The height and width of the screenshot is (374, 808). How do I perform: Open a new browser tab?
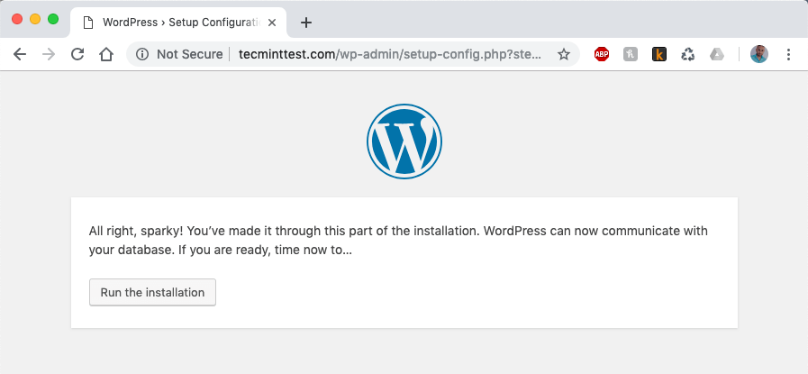tap(306, 22)
